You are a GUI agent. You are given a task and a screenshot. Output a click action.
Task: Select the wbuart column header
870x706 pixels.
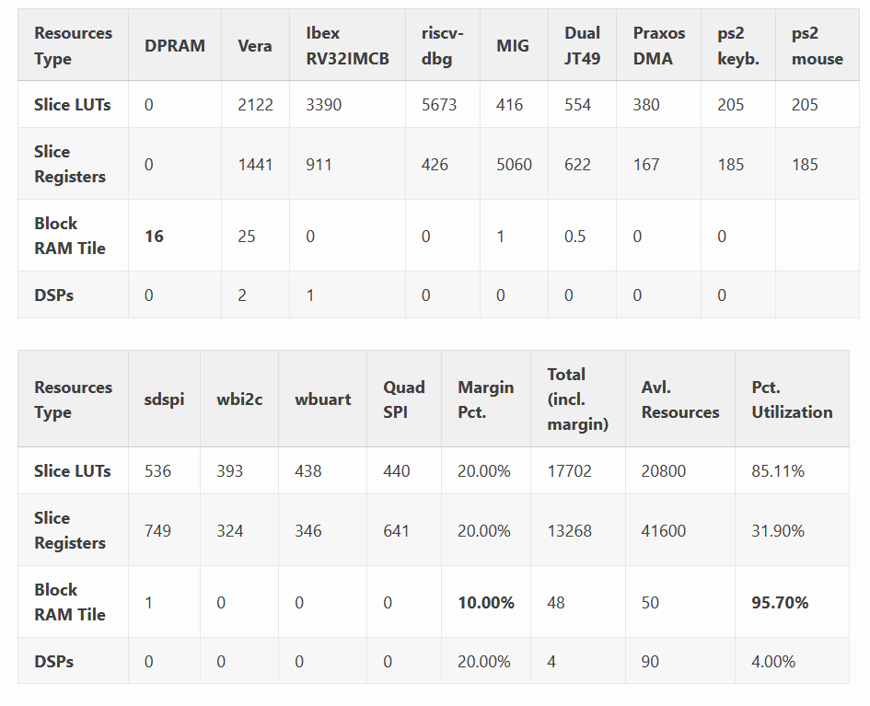322,399
